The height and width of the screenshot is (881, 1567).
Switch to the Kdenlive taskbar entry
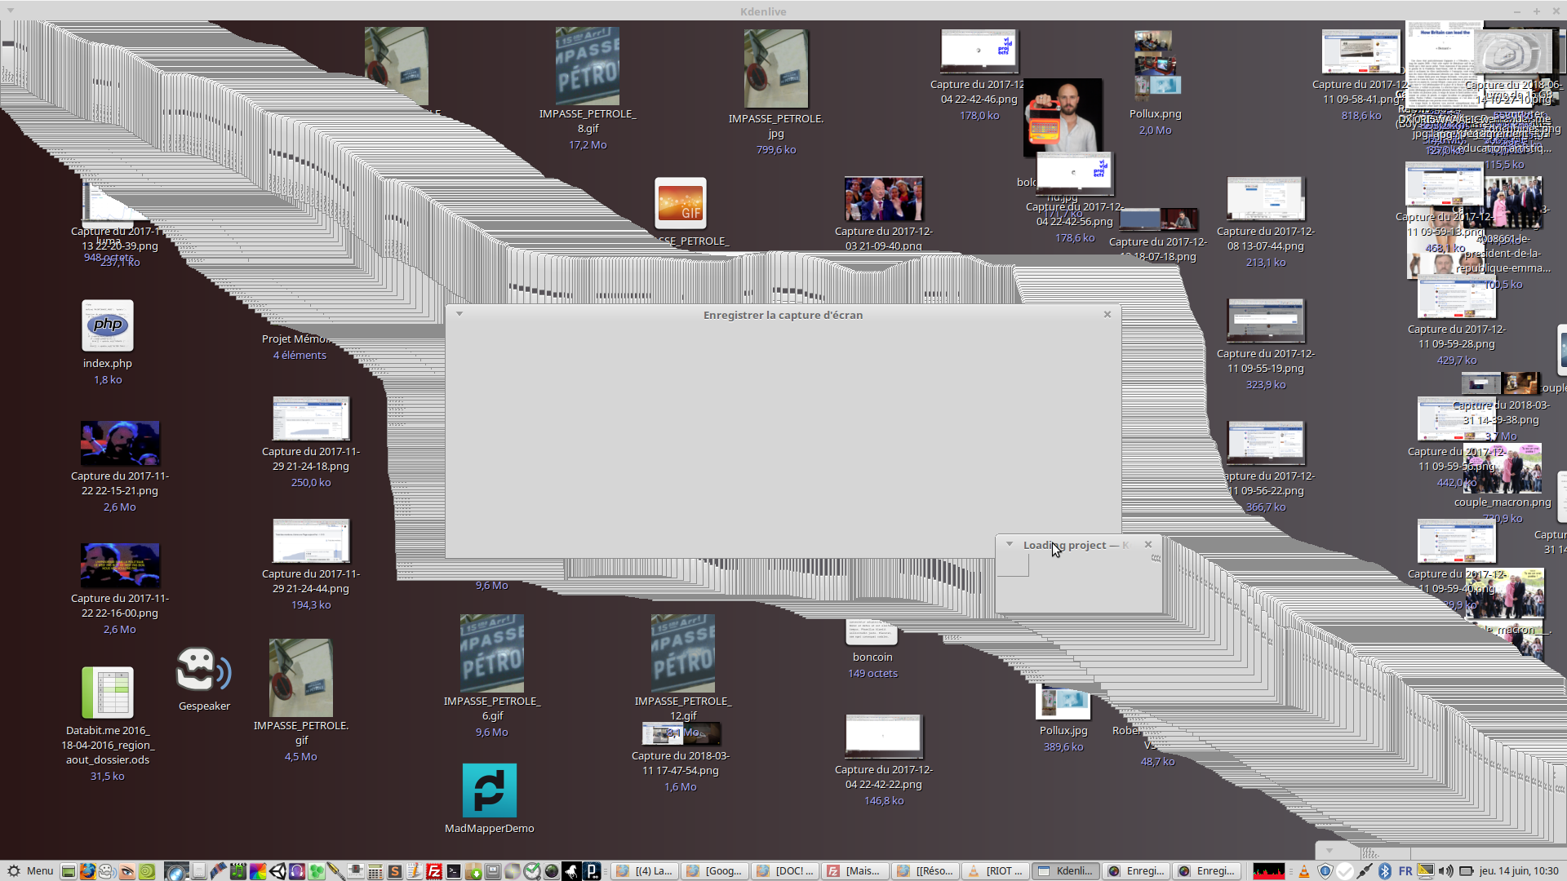pos(1065,871)
